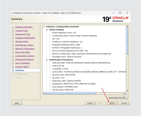Click the scroll up arrow in summary
141x116 pixels.
click(127, 26)
